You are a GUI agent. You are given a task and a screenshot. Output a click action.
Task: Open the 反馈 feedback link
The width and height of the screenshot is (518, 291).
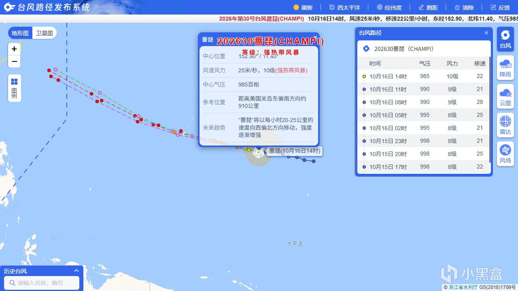(500, 7)
